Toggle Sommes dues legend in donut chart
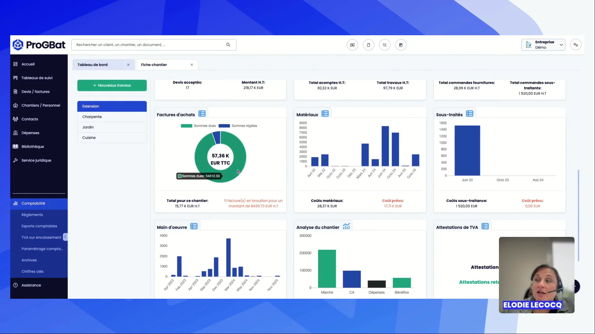The width and height of the screenshot is (595, 334). pos(198,126)
